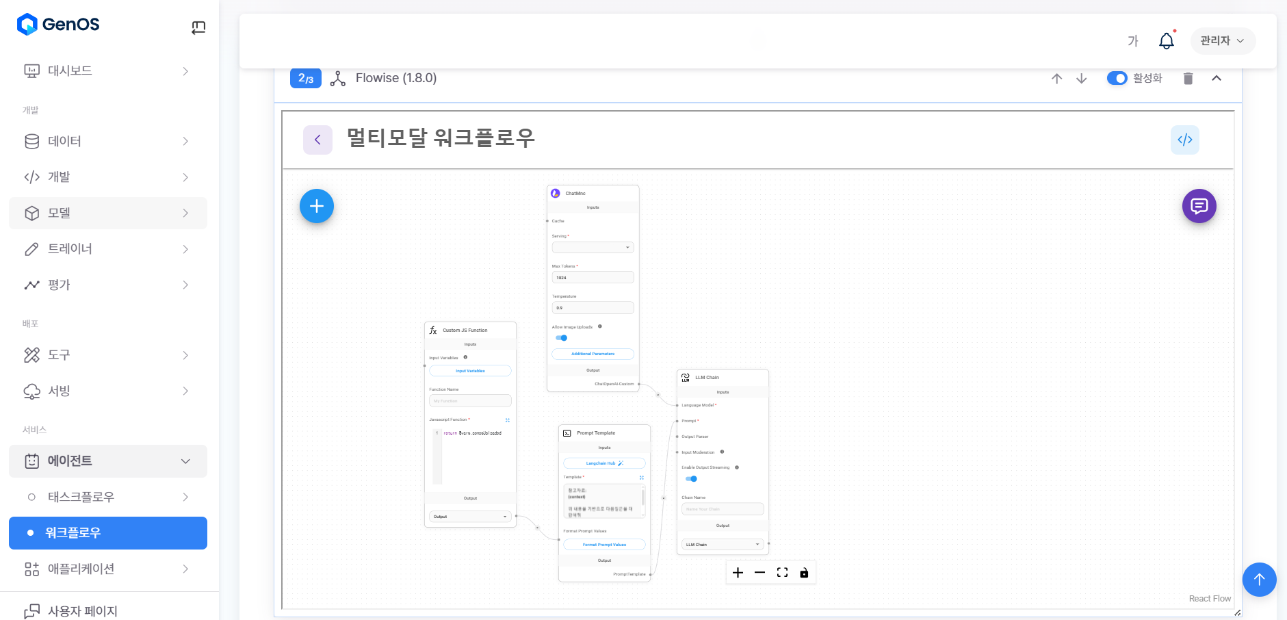Viewport: 1287px width, 620px height.
Task: Move the Flowise step up
Action: 1056,79
